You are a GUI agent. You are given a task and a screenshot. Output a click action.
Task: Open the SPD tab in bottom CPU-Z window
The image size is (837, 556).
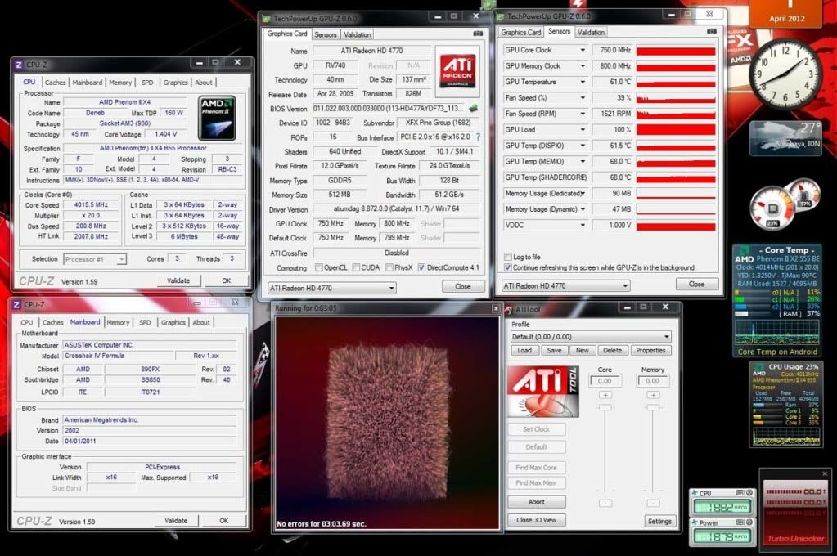pyautogui.click(x=145, y=323)
